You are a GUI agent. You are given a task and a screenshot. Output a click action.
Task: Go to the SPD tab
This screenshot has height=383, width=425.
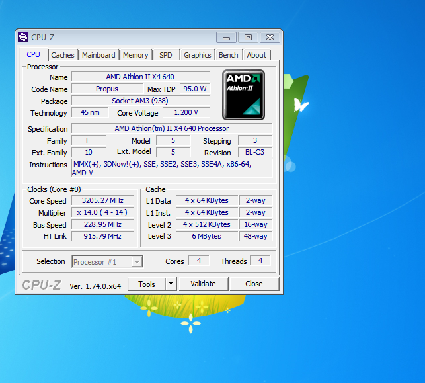tap(166, 55)
